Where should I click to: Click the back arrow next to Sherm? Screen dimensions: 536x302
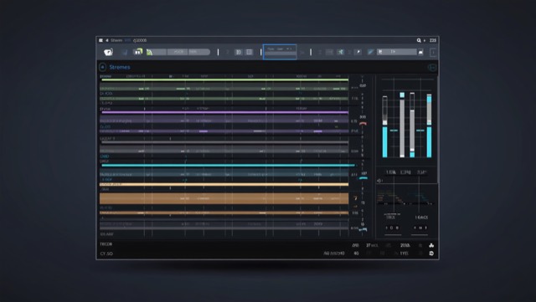click(x=107, y=40)
